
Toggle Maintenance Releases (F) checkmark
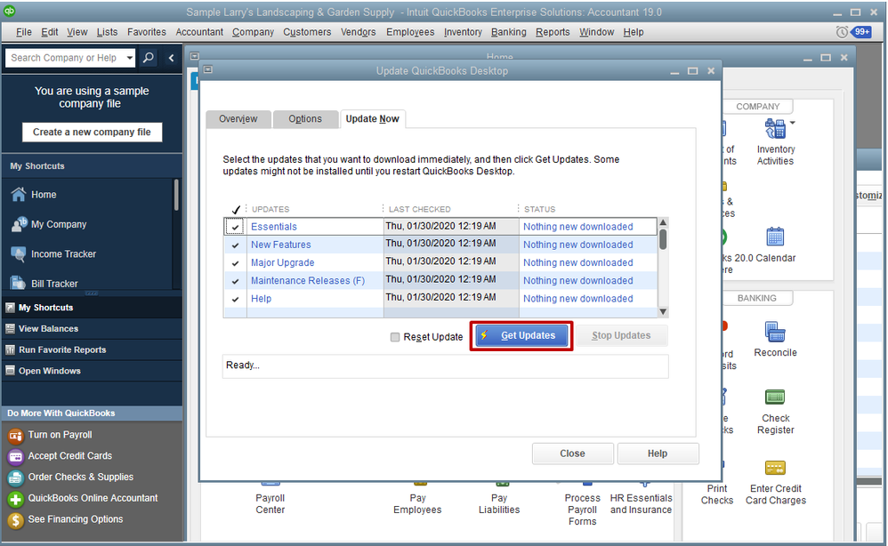pyautogui.click(x=235, y=281)
